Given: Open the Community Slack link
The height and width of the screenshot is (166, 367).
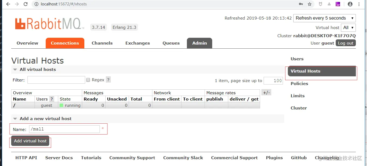Looking at the screenshot, I should coord(183,158).
